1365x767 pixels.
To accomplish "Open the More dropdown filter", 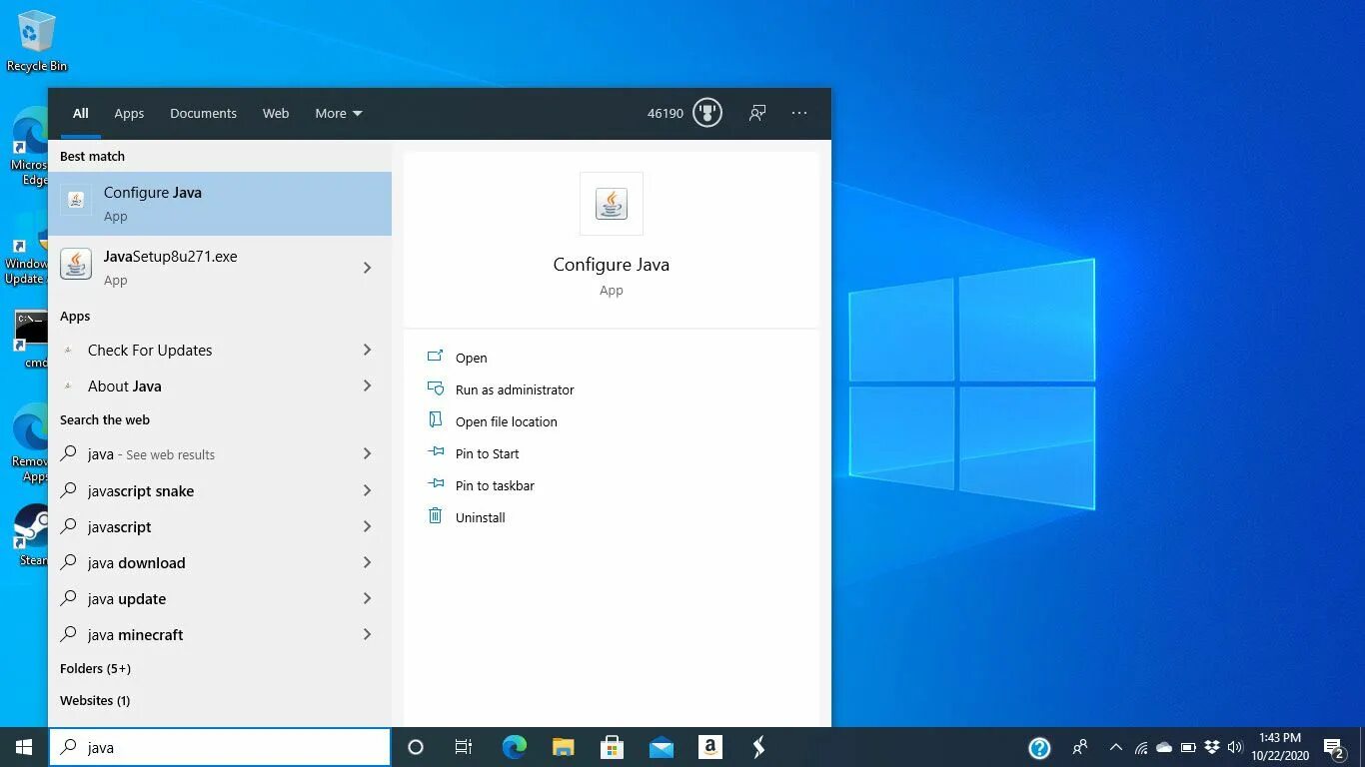I will click(x=339, y=113).
